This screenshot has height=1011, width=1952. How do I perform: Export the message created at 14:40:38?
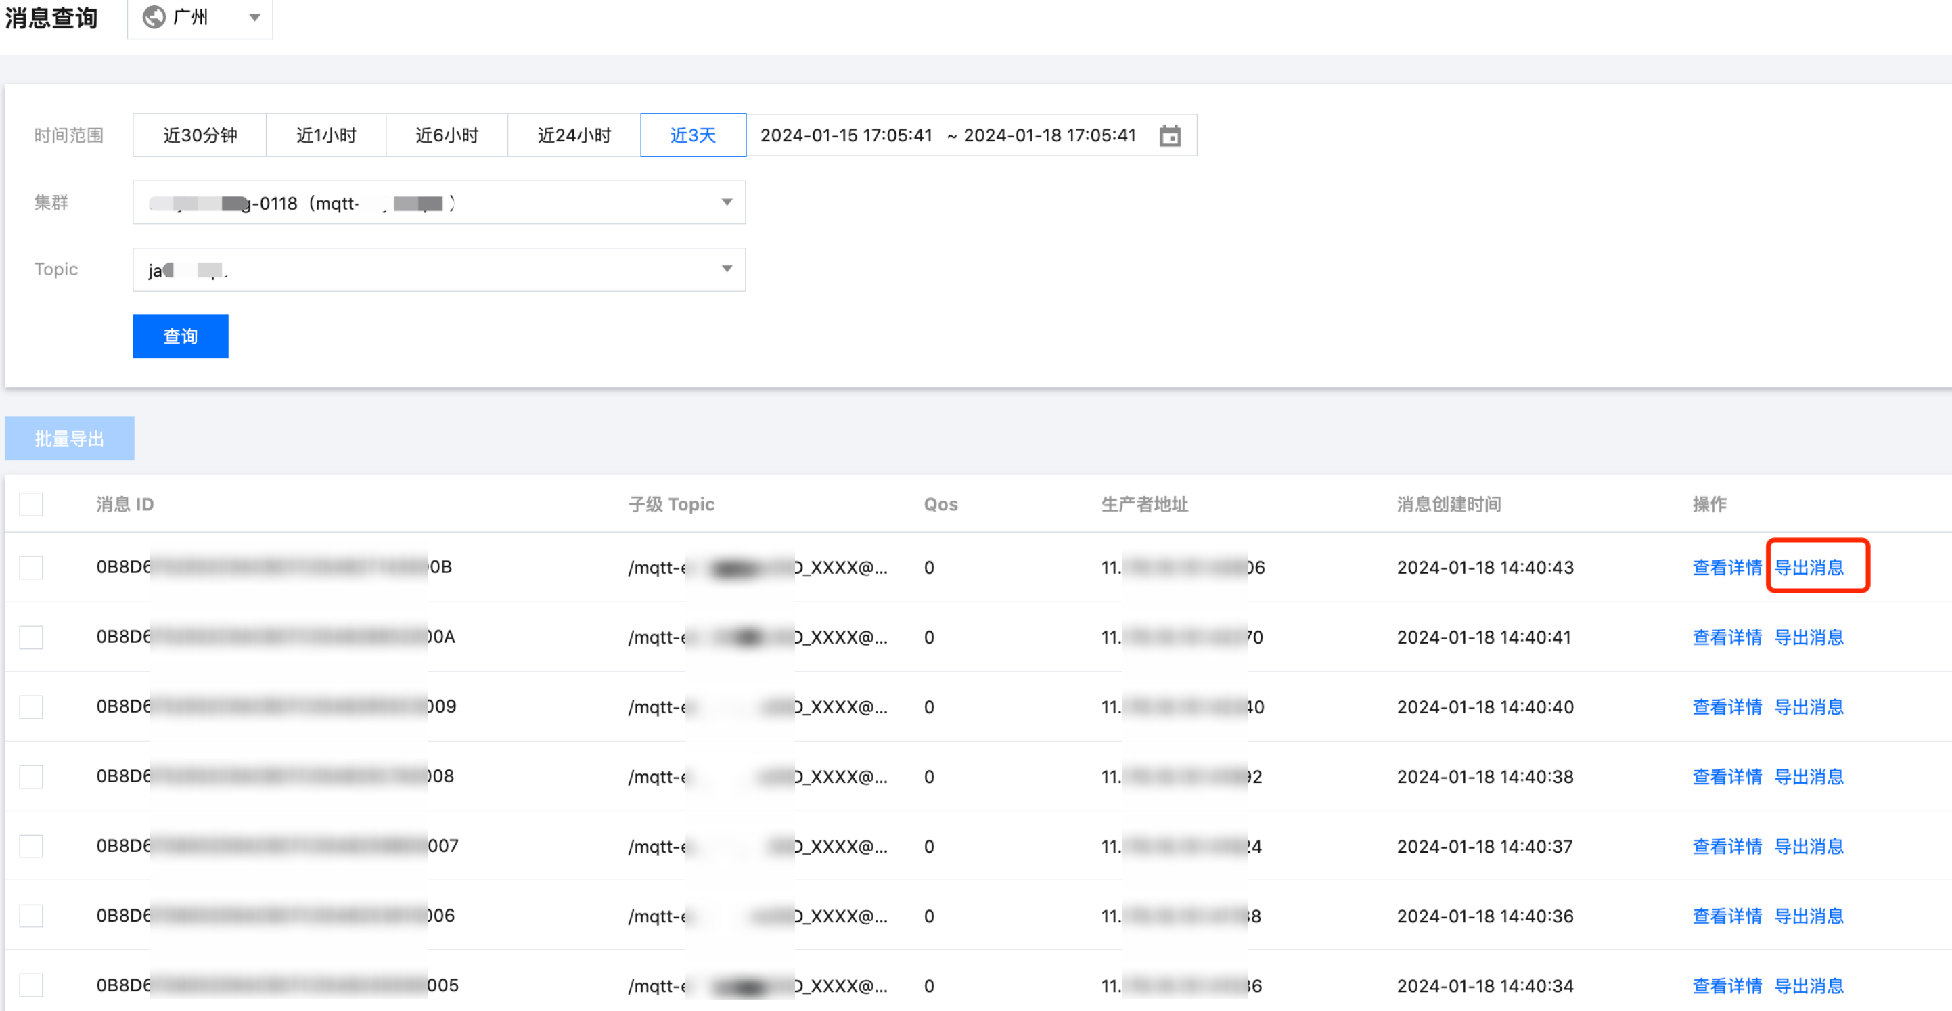pos(1809,776)
